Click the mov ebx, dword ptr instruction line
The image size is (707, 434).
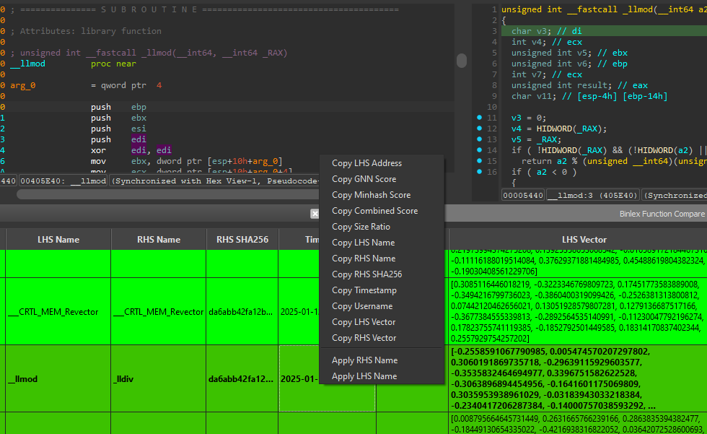(186, 161)
